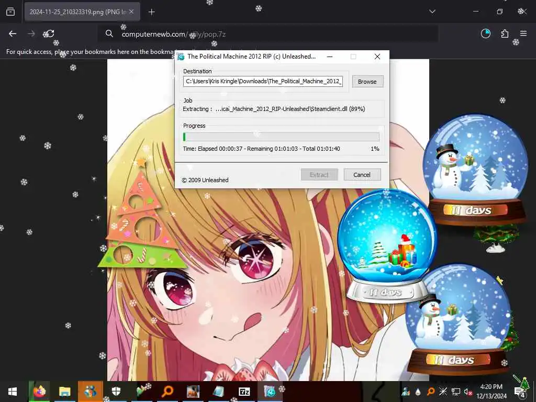This screenshot has width=536, height=402.
Task: Reload the current browser page
Action: (x=50, y=33)
